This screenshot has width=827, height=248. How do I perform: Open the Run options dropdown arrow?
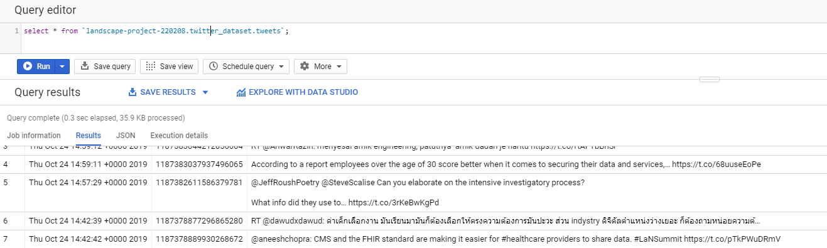62,66
